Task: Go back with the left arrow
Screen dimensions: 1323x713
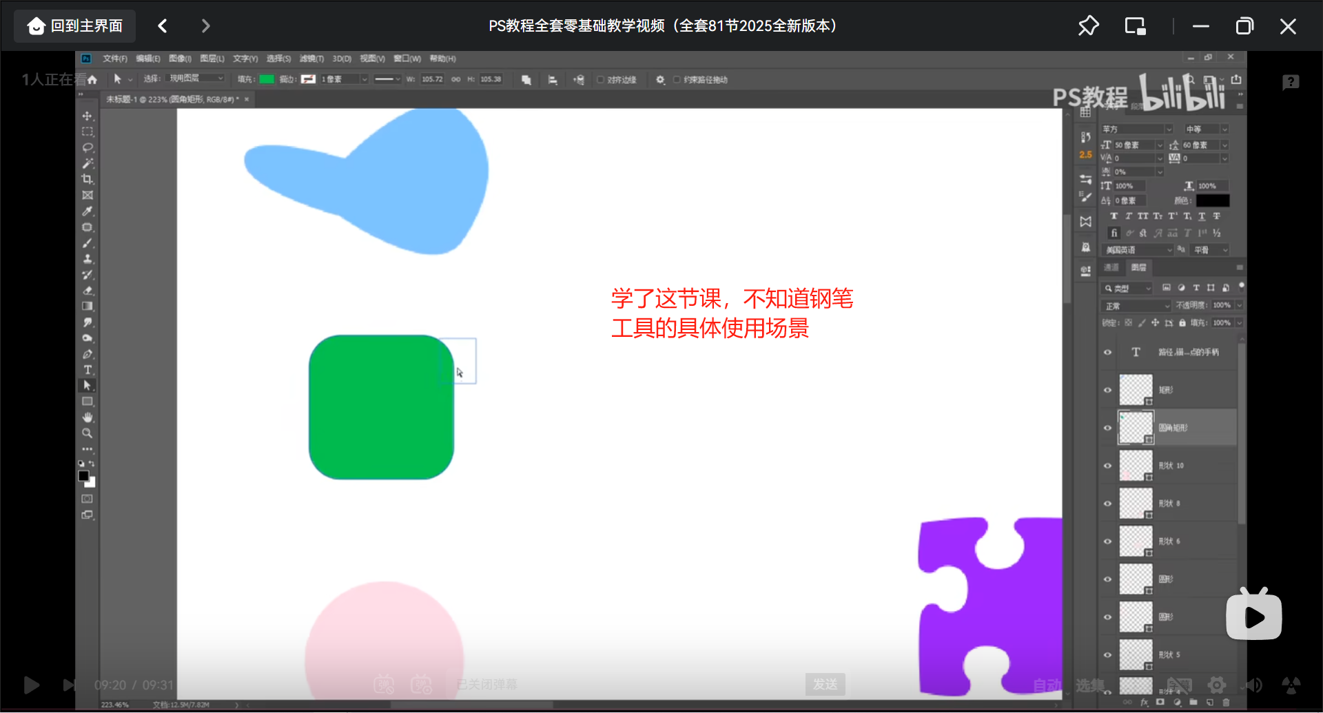Action: click(163, 26)
